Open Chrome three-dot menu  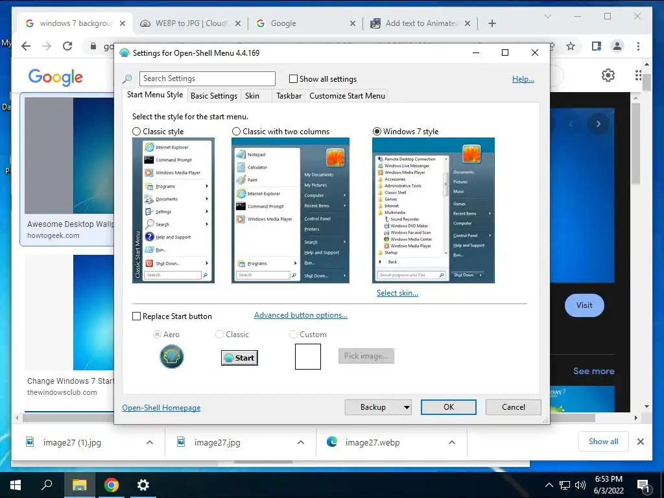(638, 46)
